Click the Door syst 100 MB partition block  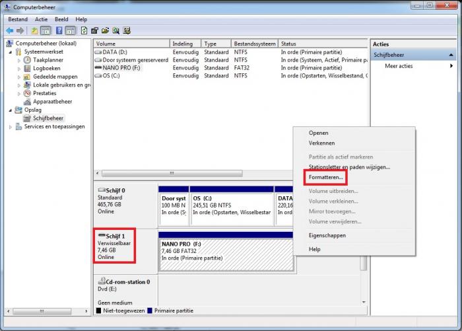click(174, 206)
